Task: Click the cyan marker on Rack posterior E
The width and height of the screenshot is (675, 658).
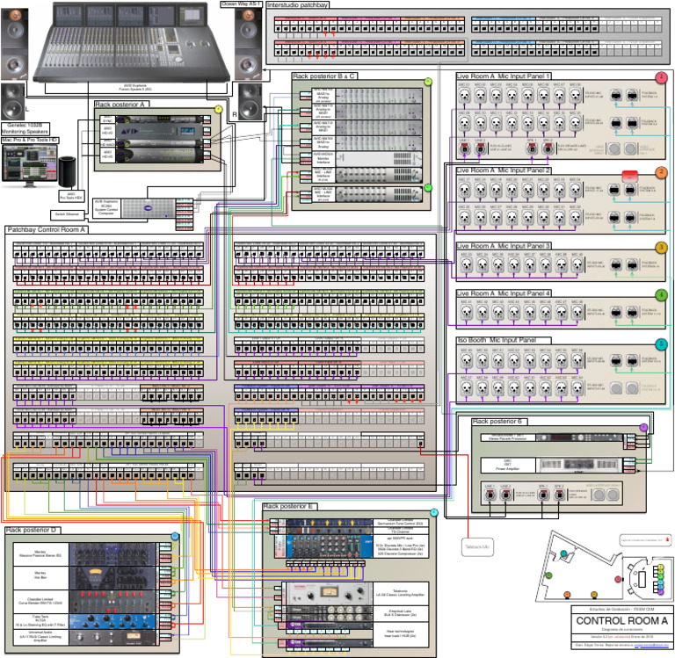Action: tap(434, 512)
